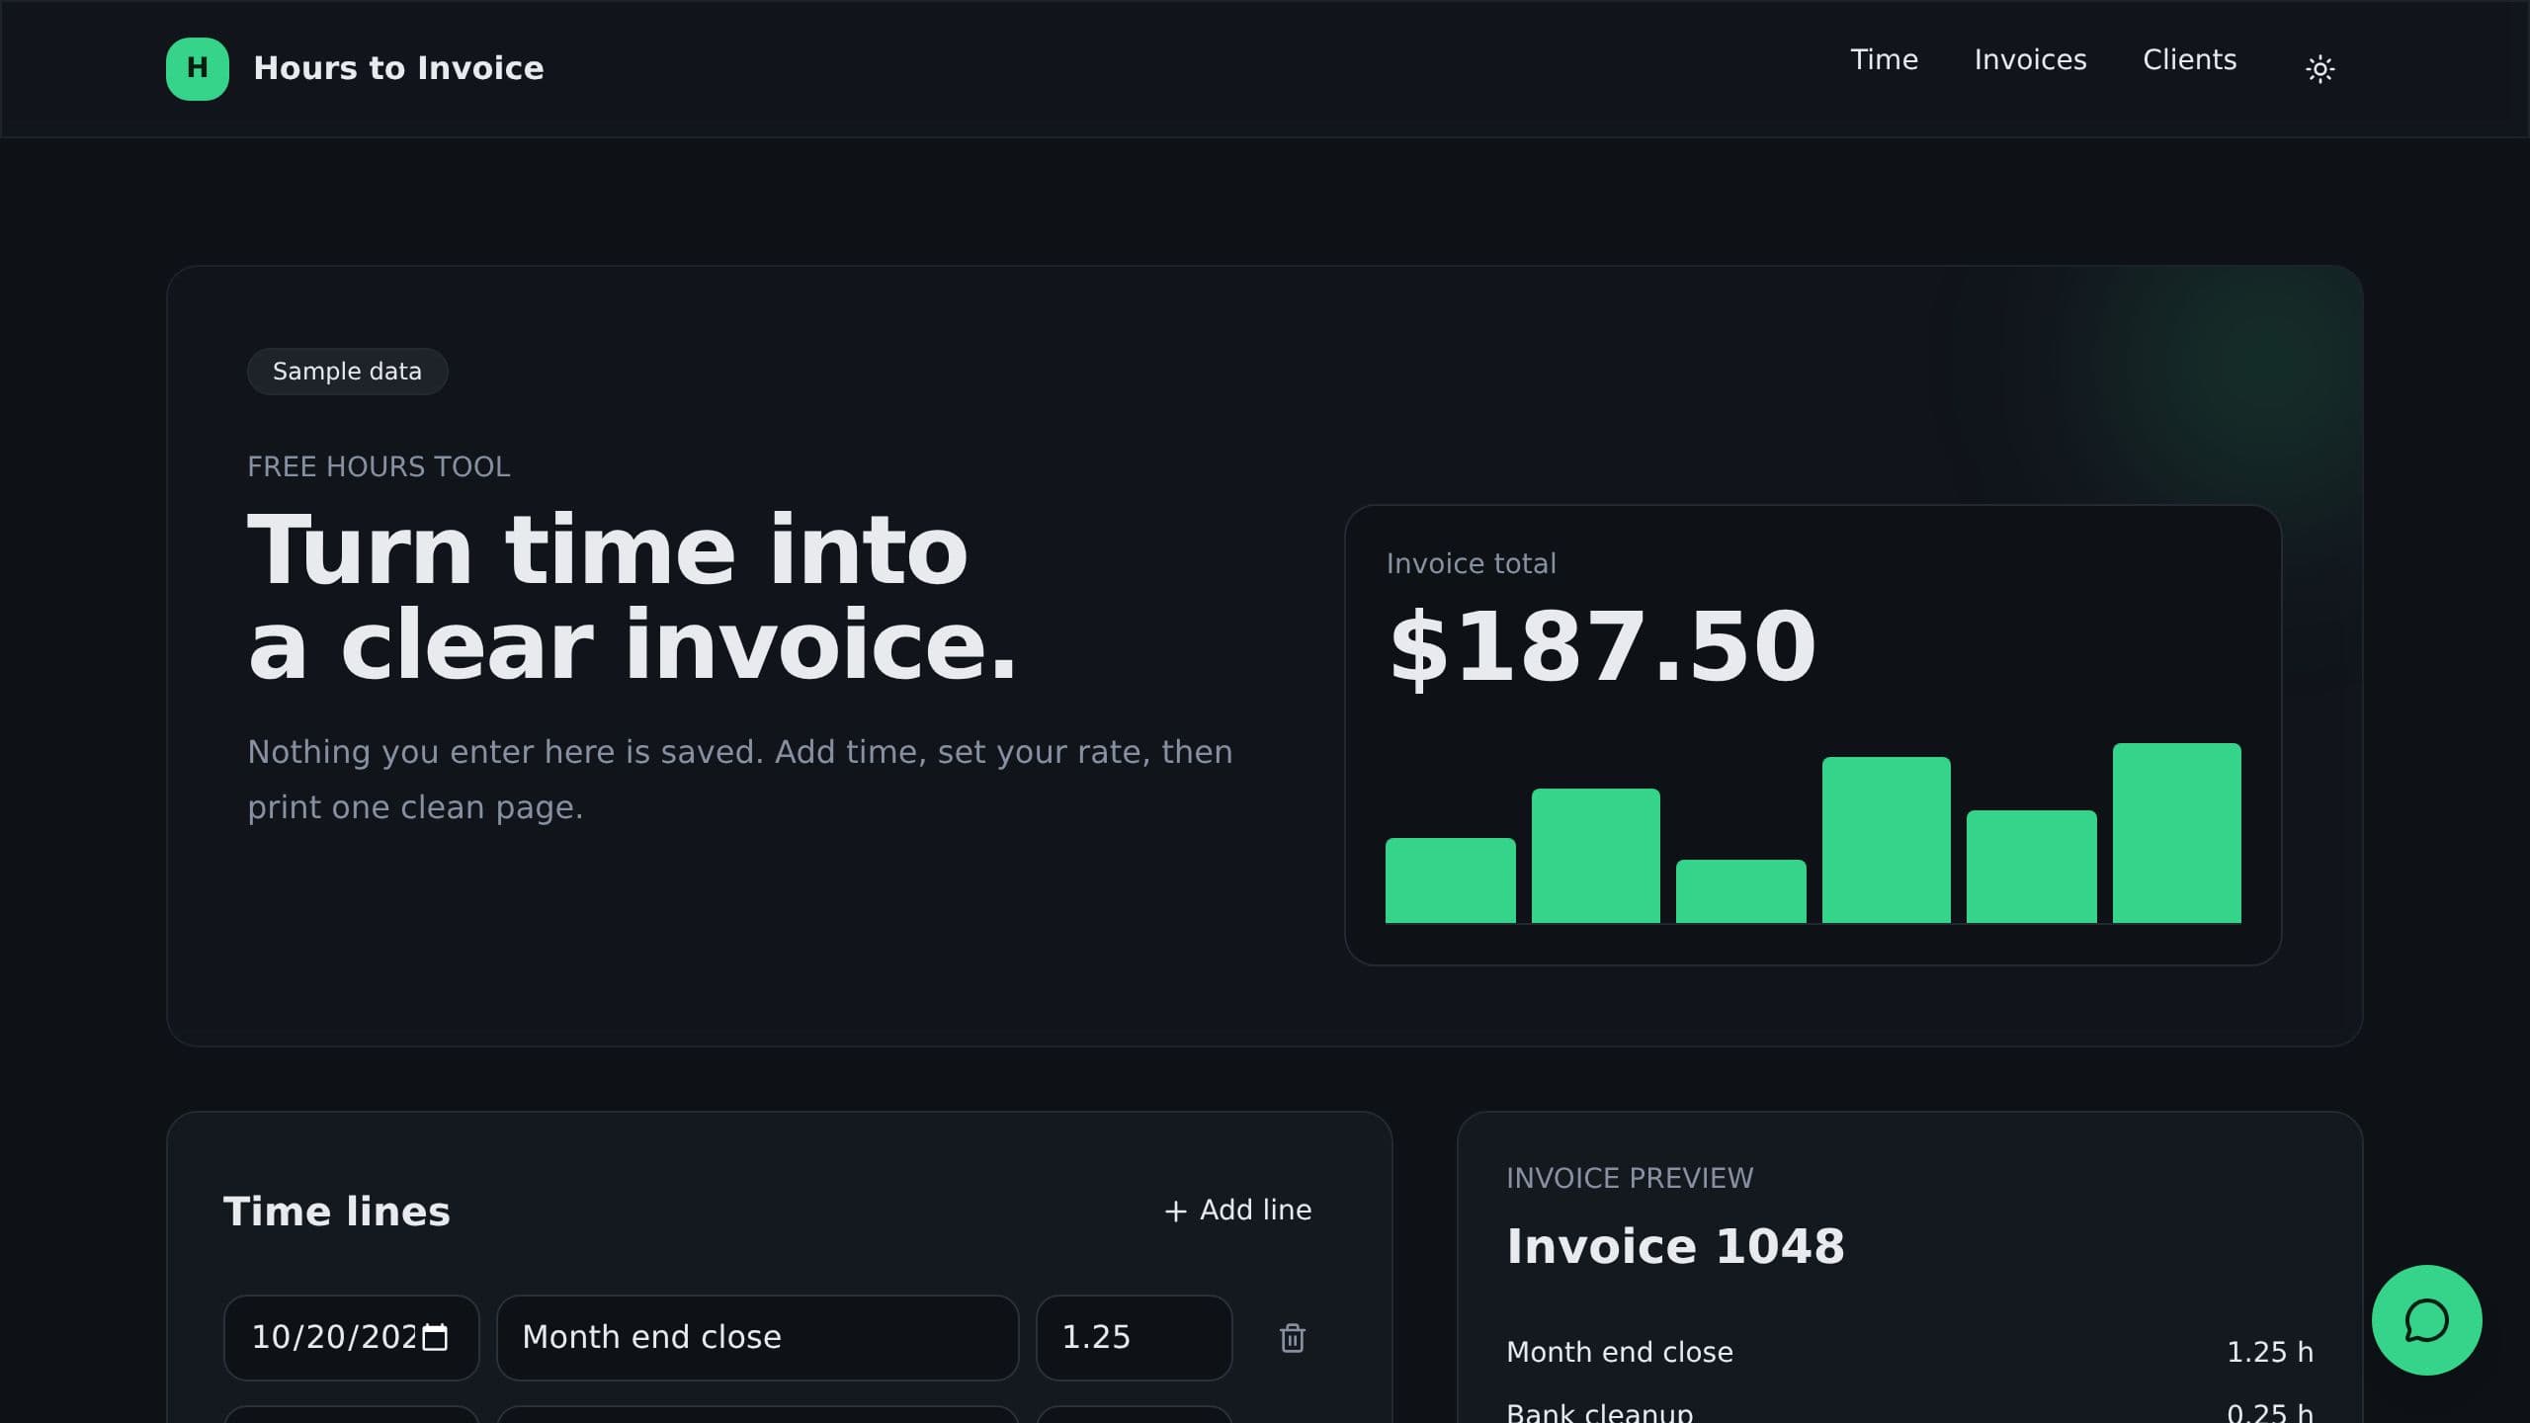Viewport: 2530px width, 1423px height.
Task: Open the Clients nav item
Action: coord(2189,60)
